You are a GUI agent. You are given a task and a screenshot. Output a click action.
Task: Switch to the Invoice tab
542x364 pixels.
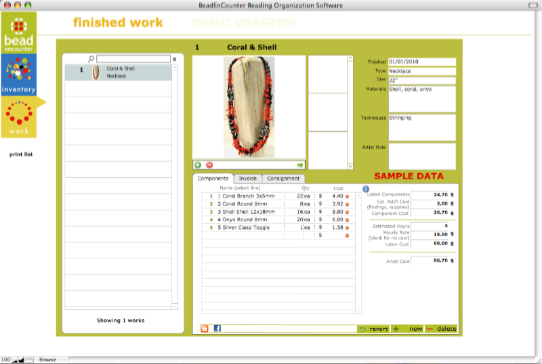(248, 179)
